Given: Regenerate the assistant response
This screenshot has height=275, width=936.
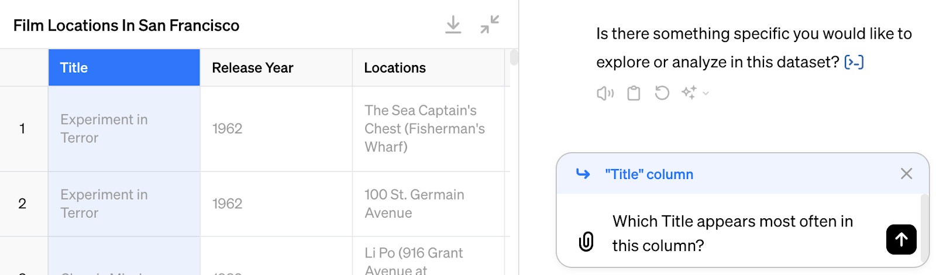Looking at the screenshot, I should (x=662, y=93).
